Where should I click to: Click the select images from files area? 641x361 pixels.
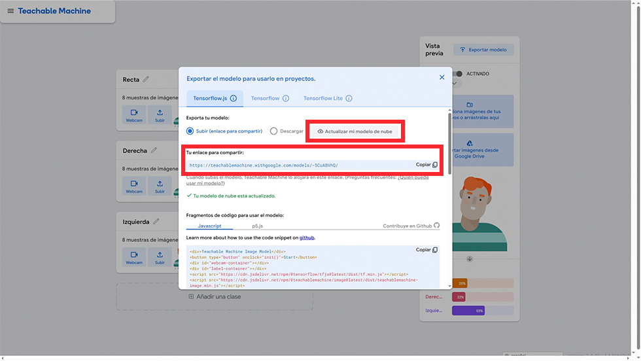[483, 112]
